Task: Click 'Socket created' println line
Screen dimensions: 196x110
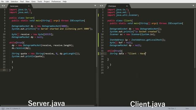Action: pyautogui.click(x=135, y=31)
